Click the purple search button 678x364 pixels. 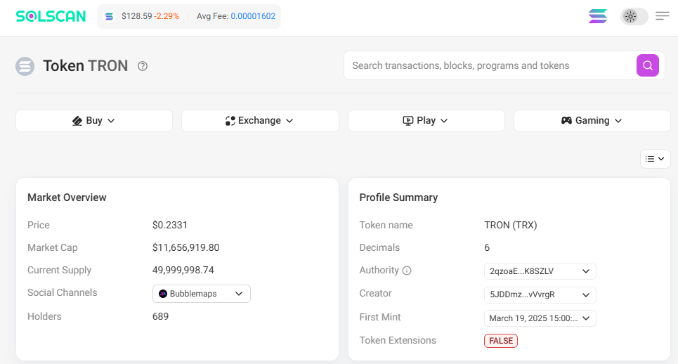pos(648,65)
